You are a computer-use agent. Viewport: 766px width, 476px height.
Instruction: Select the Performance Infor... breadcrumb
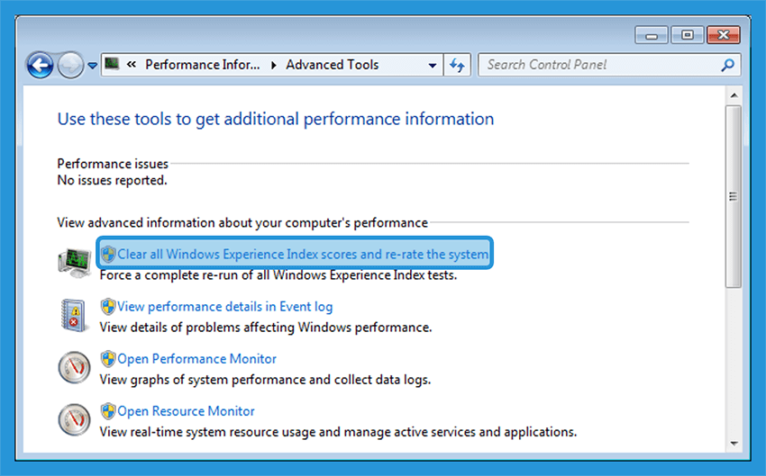(x=202, y=65)
